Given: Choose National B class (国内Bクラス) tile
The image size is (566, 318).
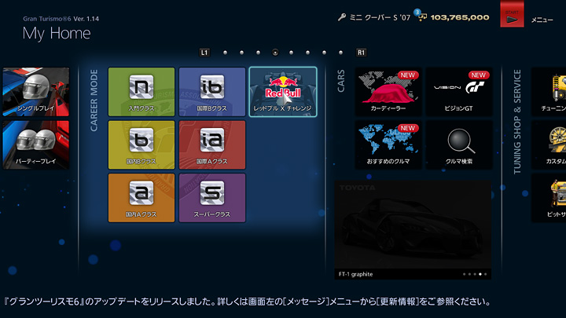Looking at the screenshot, I should (141, 144).
